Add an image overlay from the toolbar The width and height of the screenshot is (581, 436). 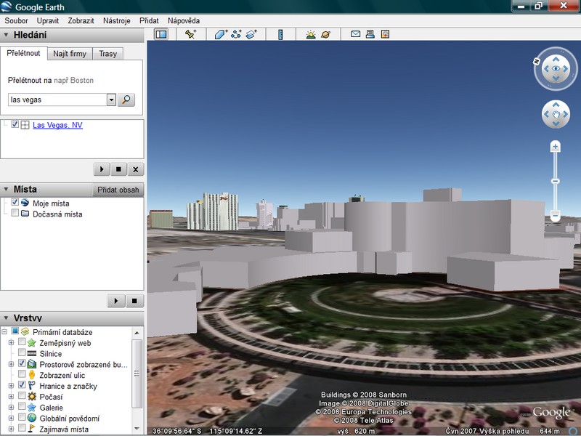pos(251,34)
